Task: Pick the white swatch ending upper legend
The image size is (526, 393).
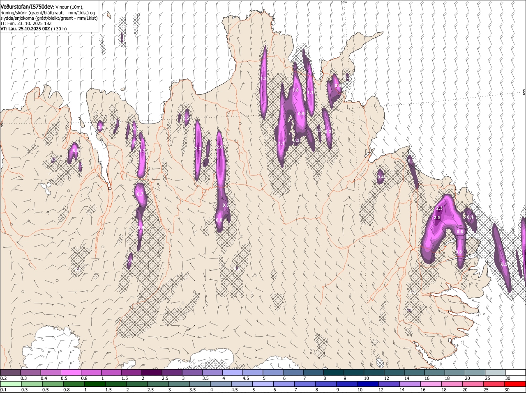Action: (x=516, y=372)
